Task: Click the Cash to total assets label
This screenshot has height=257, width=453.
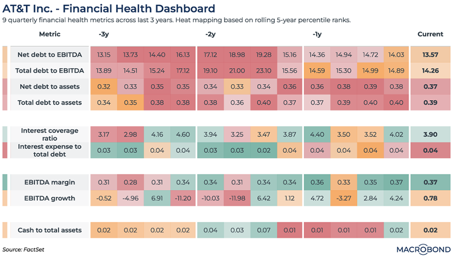Action: click(x=48, y=230)
